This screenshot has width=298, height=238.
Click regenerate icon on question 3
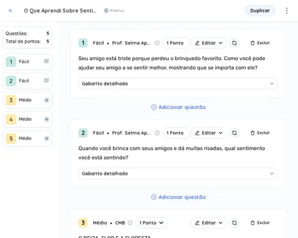tap(234, 223)
